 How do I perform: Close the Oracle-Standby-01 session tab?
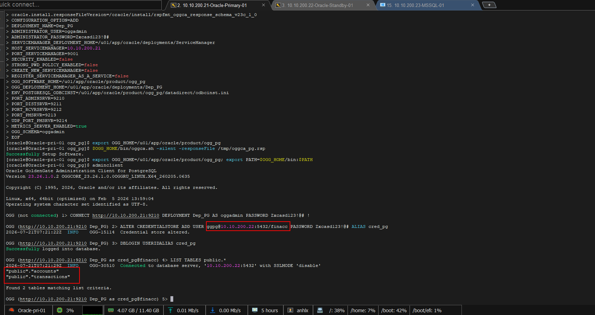coord(368,5)
